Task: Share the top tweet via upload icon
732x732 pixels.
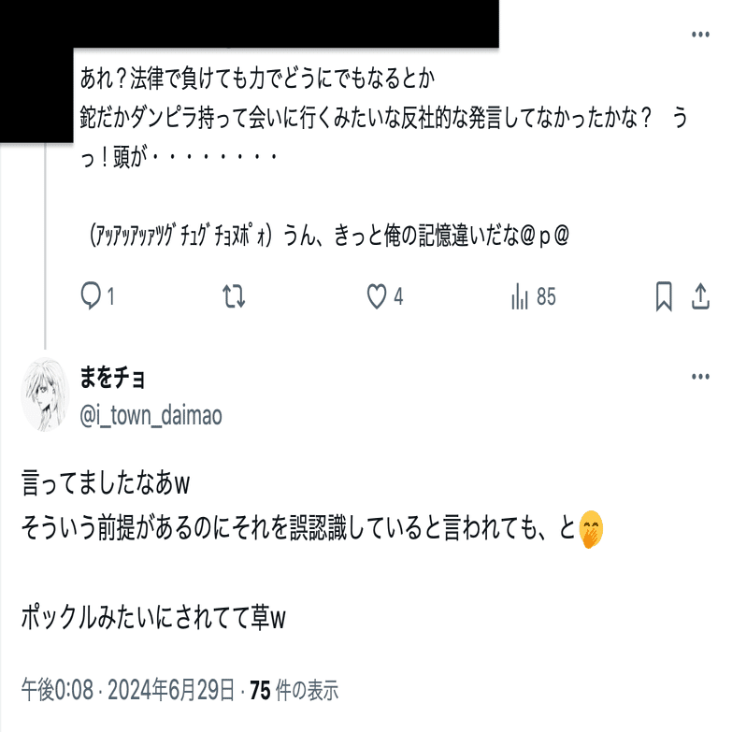Action: [x=700, y=296]
